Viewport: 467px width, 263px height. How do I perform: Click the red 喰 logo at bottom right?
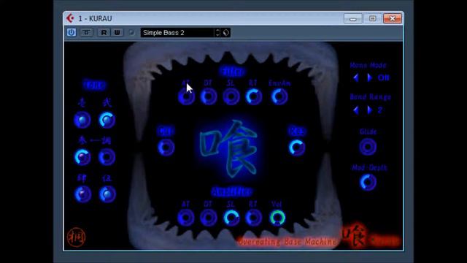354,235
